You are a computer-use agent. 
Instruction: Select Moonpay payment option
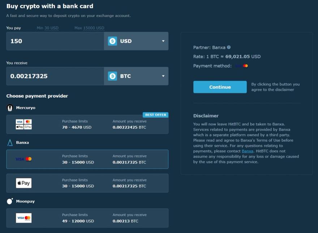click(87, 218)
